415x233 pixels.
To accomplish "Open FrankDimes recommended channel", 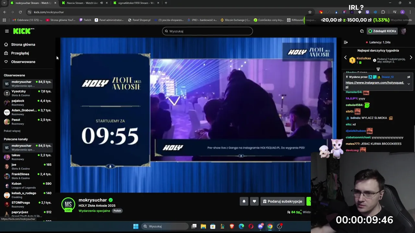I will 28,176.
